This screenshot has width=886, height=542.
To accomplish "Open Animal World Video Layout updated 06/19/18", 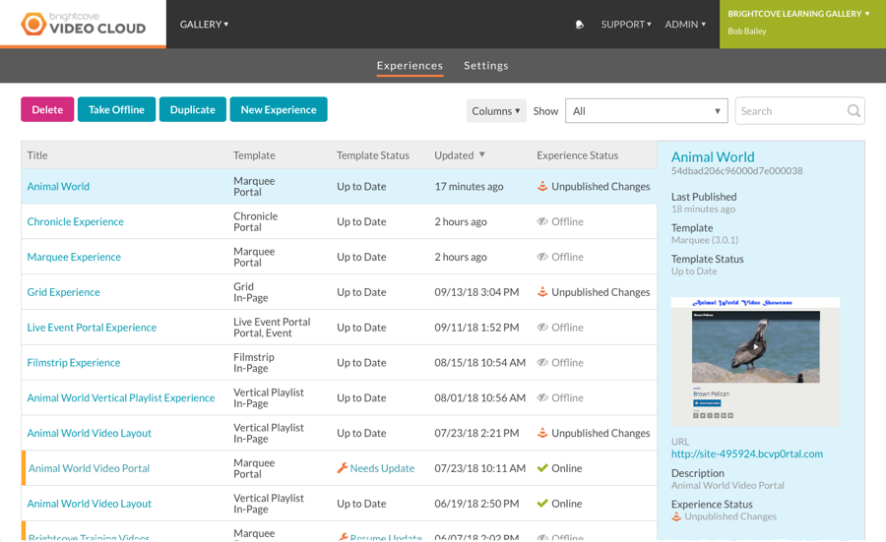I will tap(90, 504).
